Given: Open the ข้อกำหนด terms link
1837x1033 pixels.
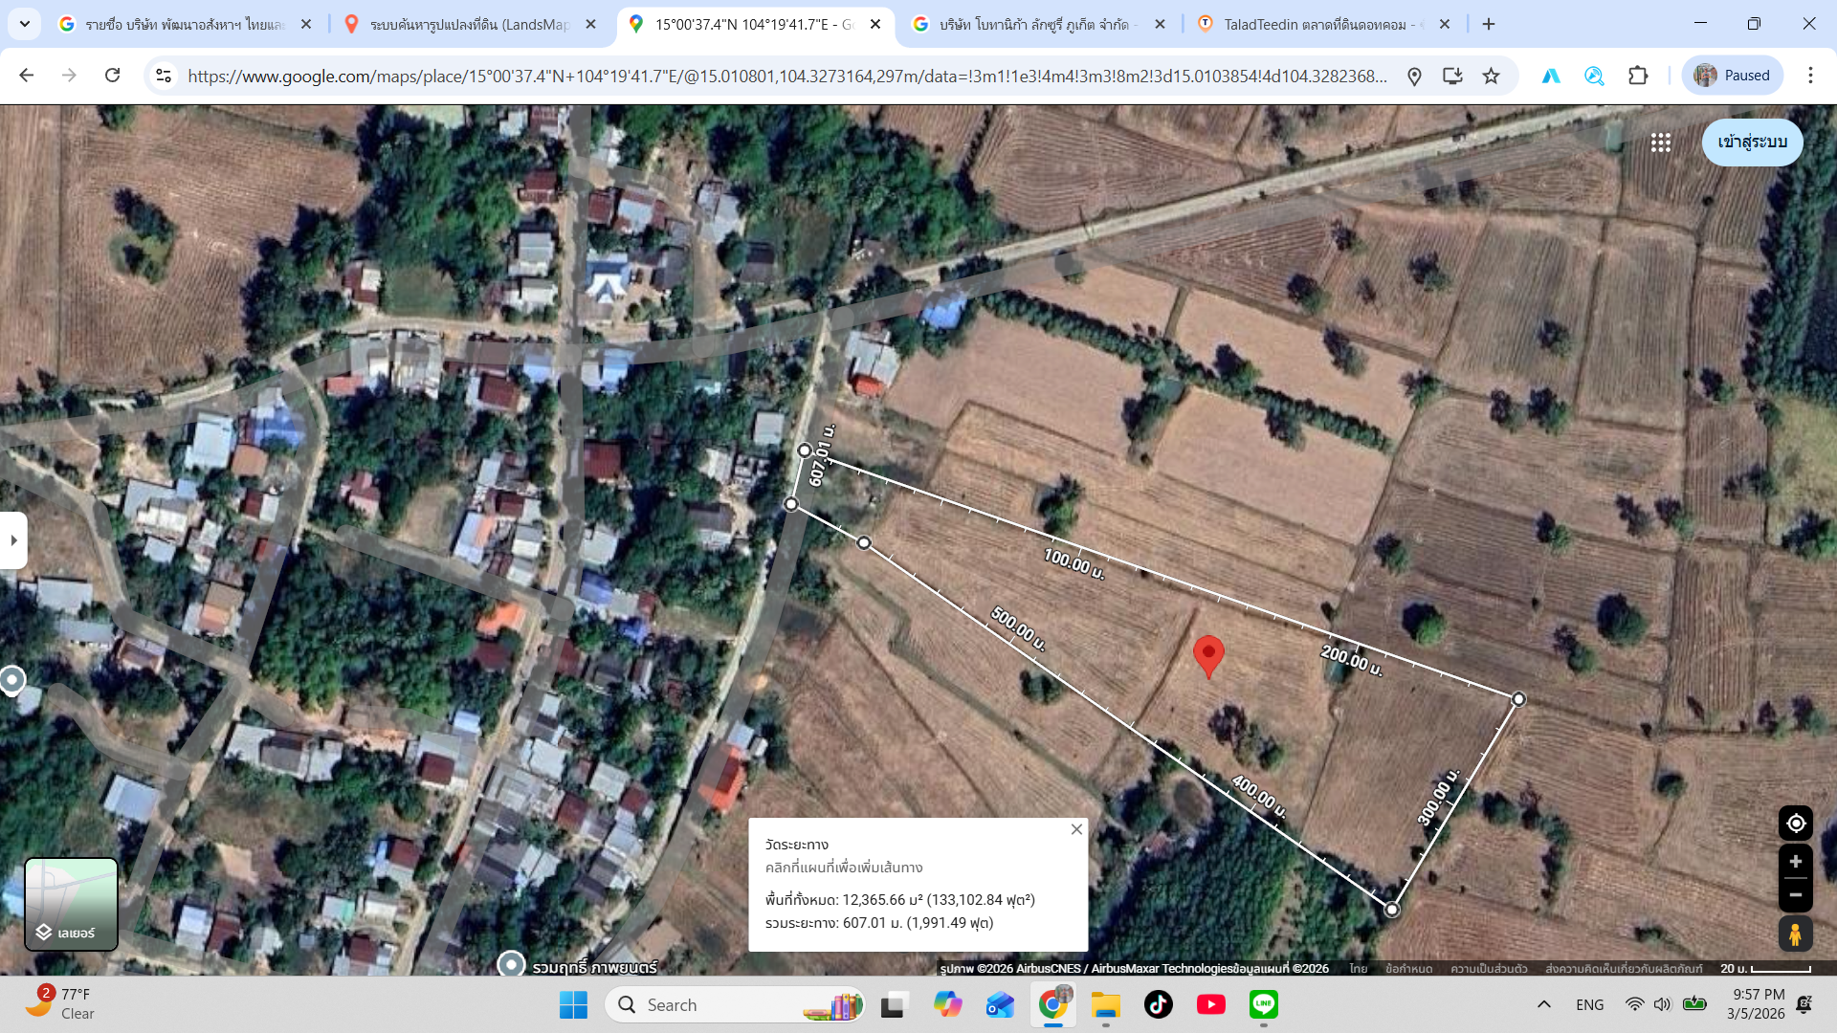Looking at the screenshot, I should (x=1409, y=969).
